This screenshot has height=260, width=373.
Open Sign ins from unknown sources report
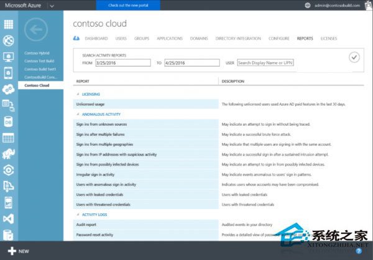[x=145, y=124]
